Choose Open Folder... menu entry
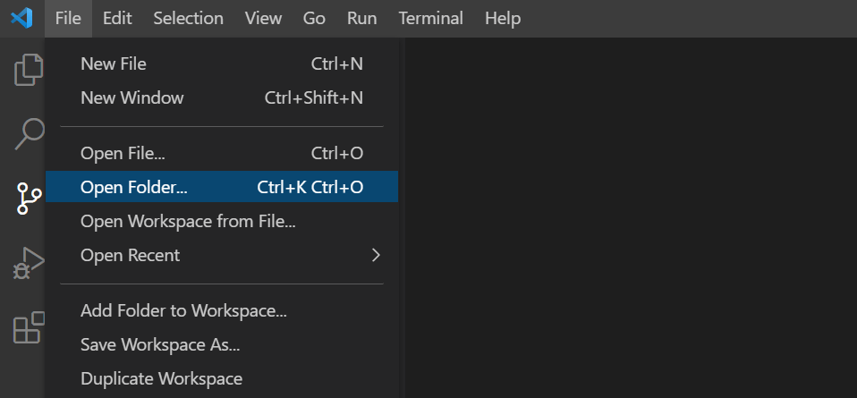Screen dimensions: 857x398 pos(134,187)
